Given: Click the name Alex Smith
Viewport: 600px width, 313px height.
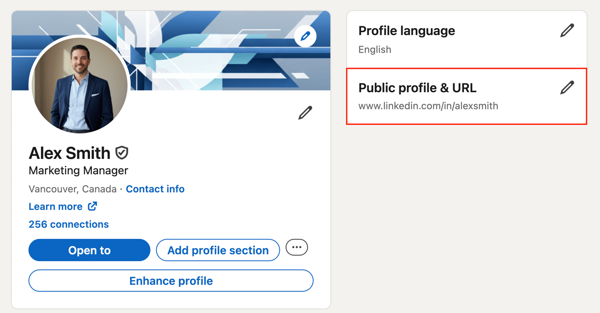Looking at the screenshot, I should click(x=69, y=153).
